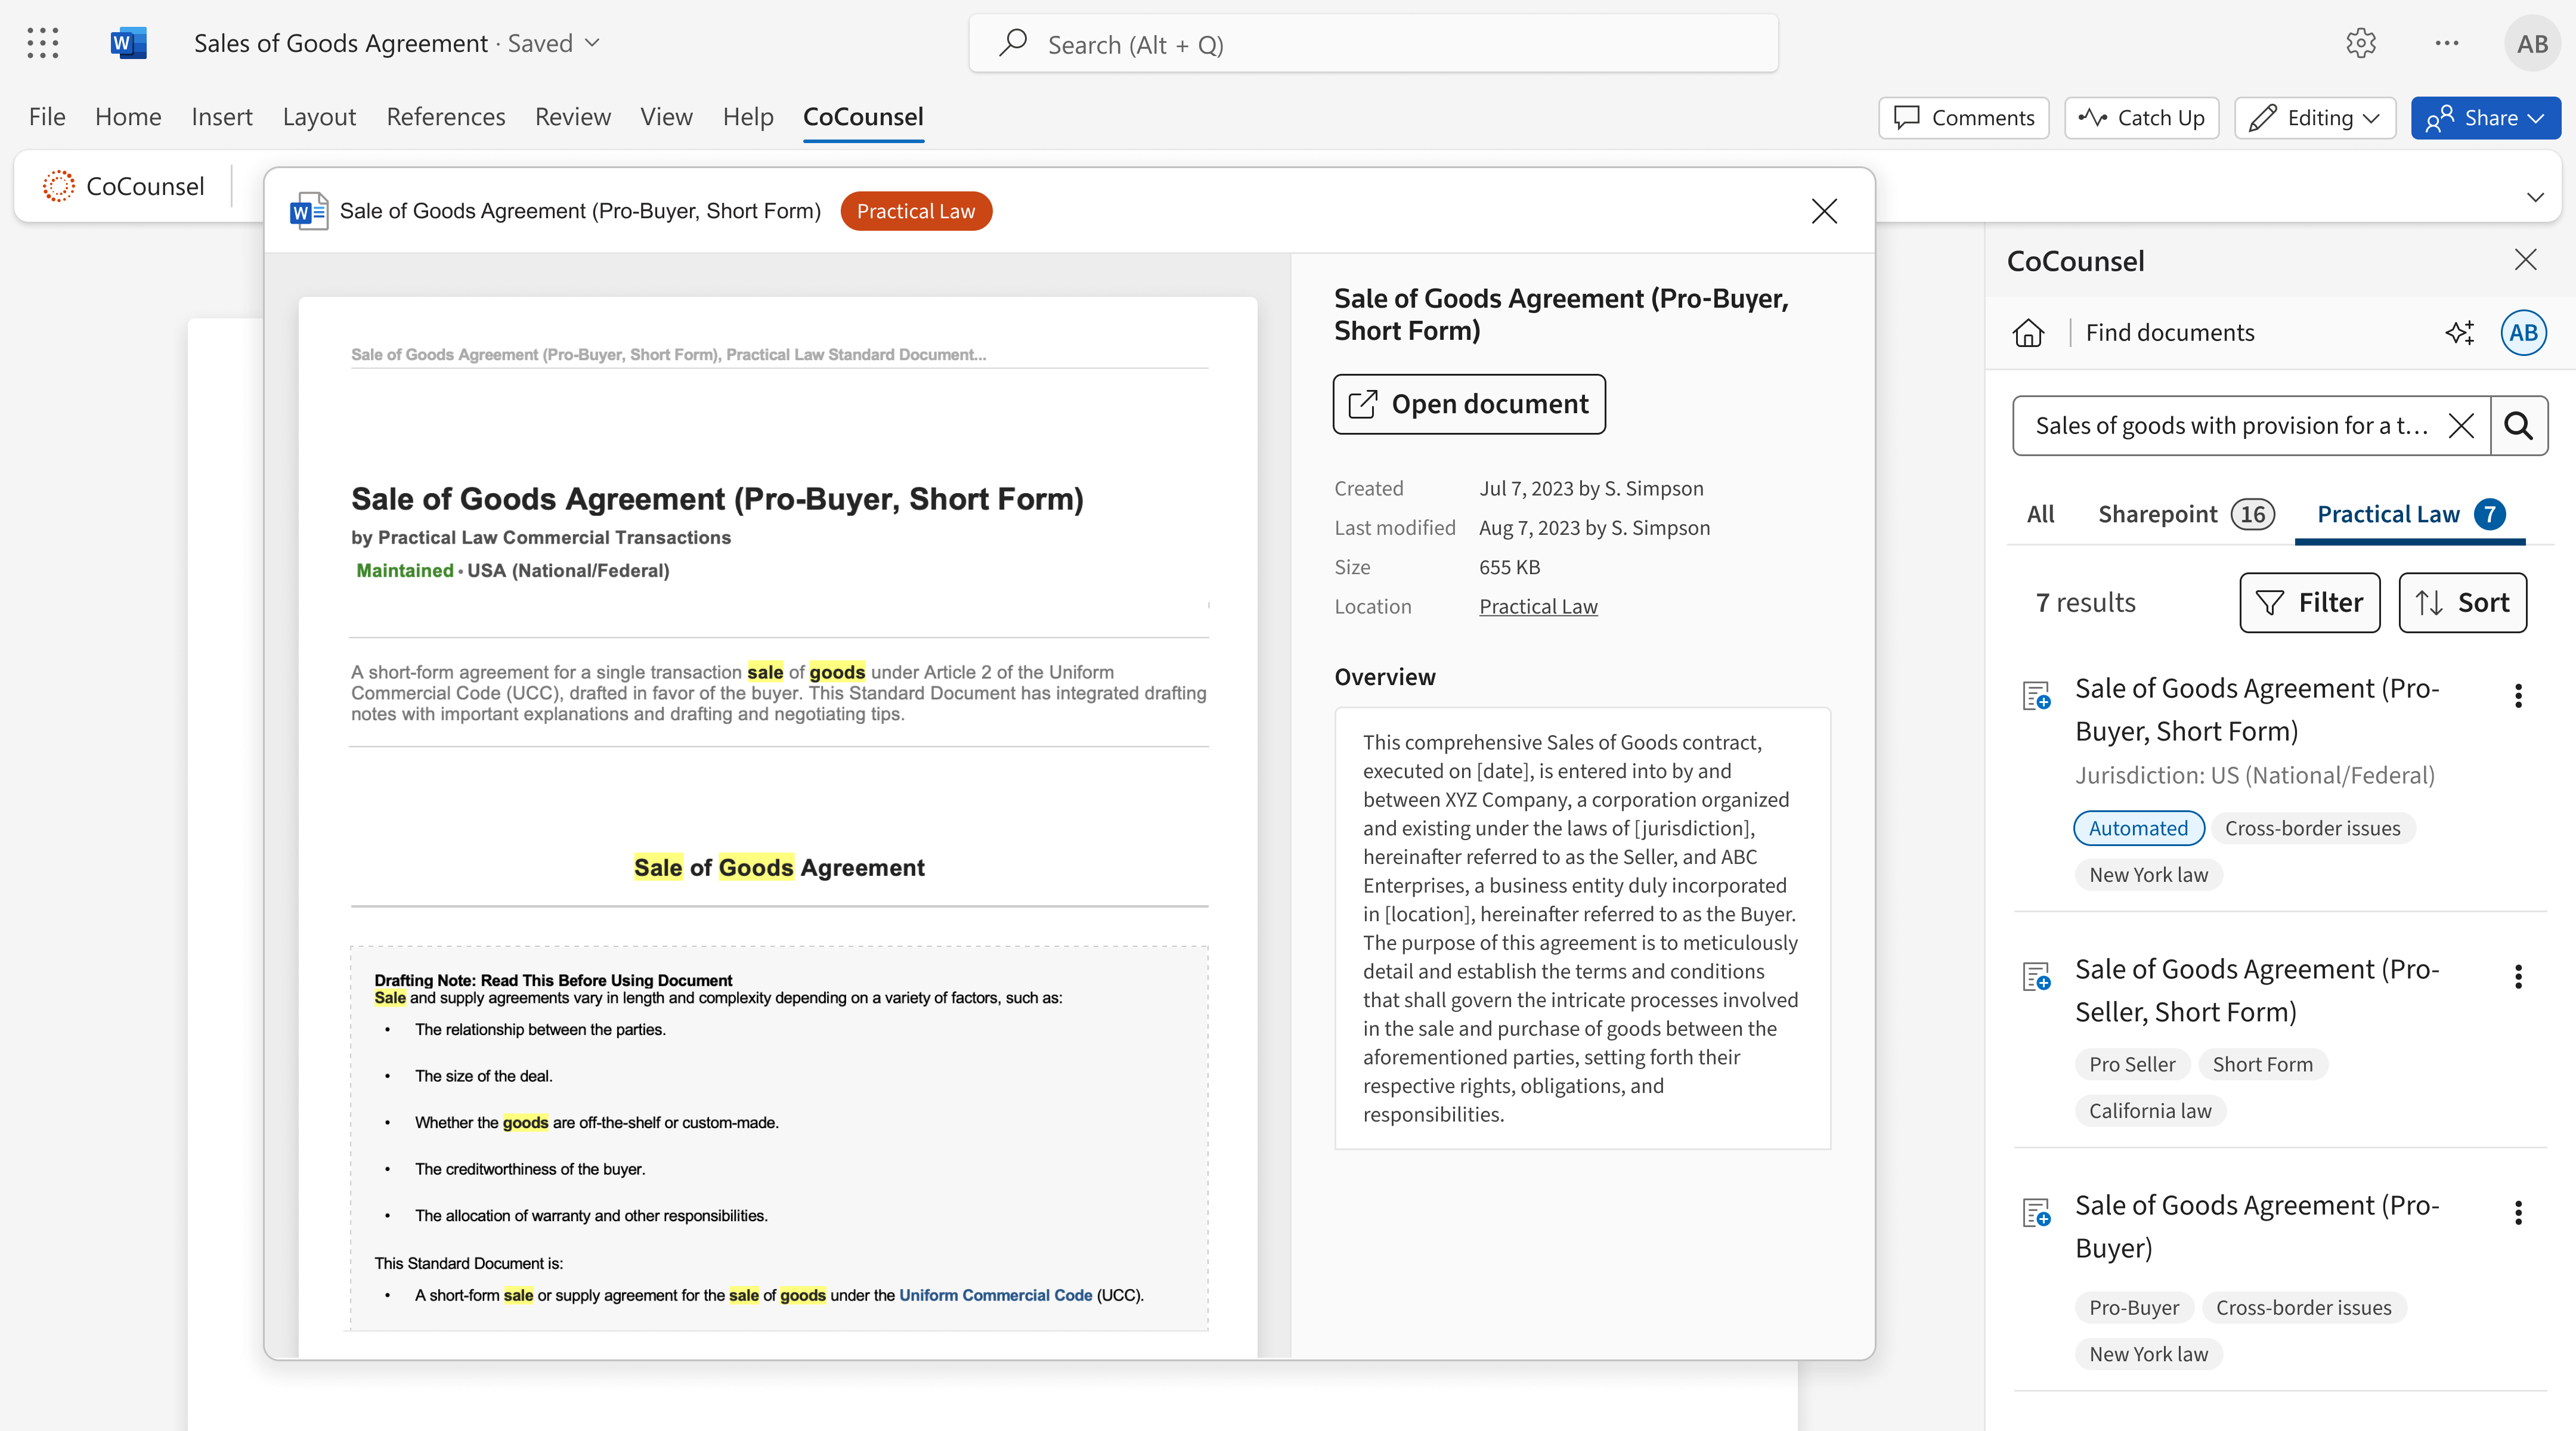This screenshot has width=2576, height=1431.
Task: Click the Word file icon in preview header
Action: tap(309, 211)
